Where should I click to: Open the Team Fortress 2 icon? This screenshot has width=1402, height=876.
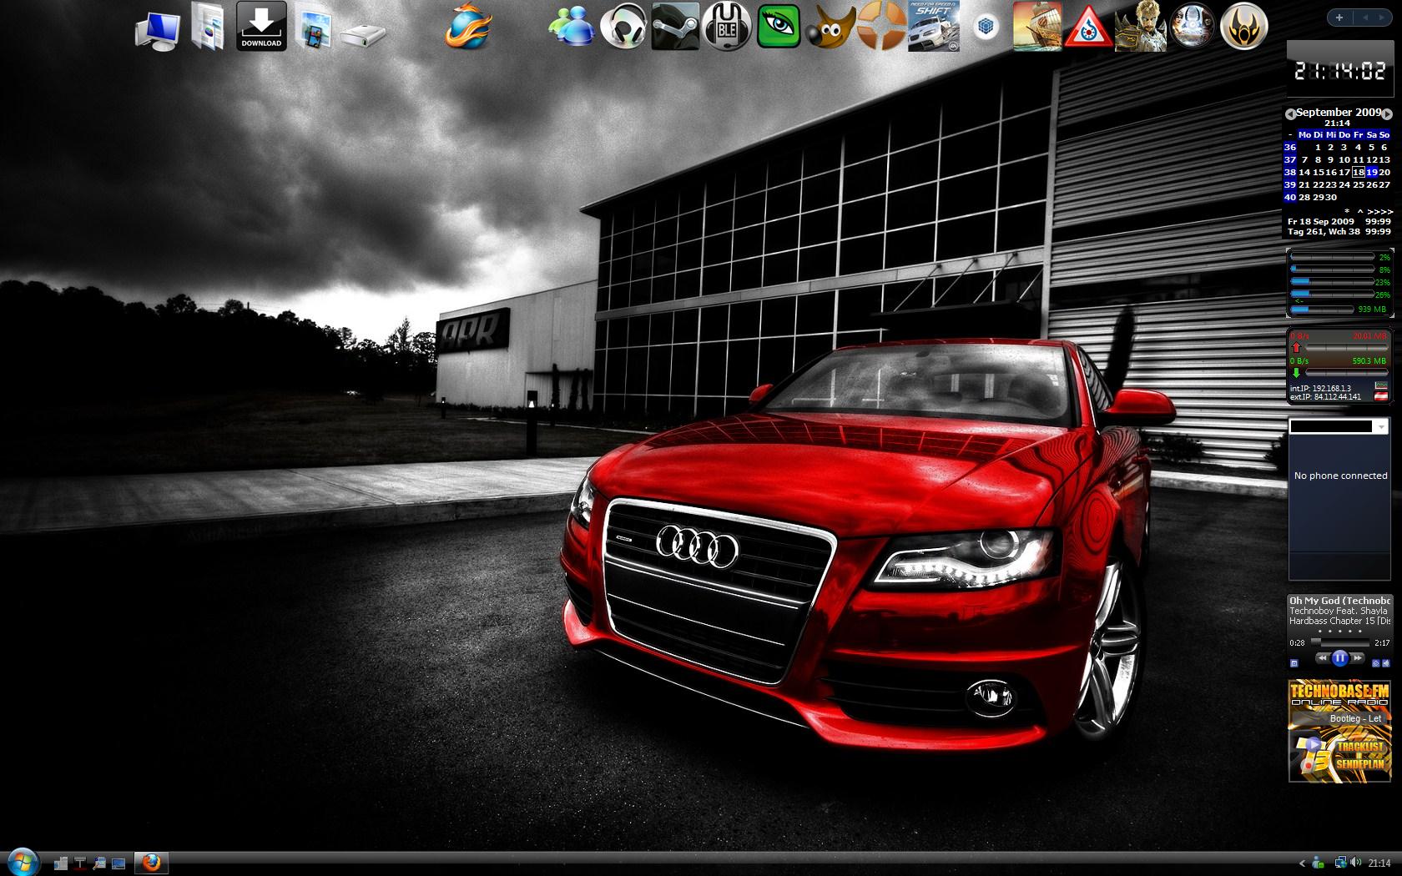[x=882, y=27]
